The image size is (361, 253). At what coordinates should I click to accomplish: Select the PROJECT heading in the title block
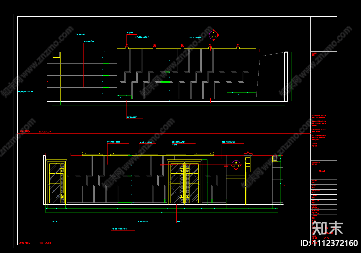(x=315, y=144)
